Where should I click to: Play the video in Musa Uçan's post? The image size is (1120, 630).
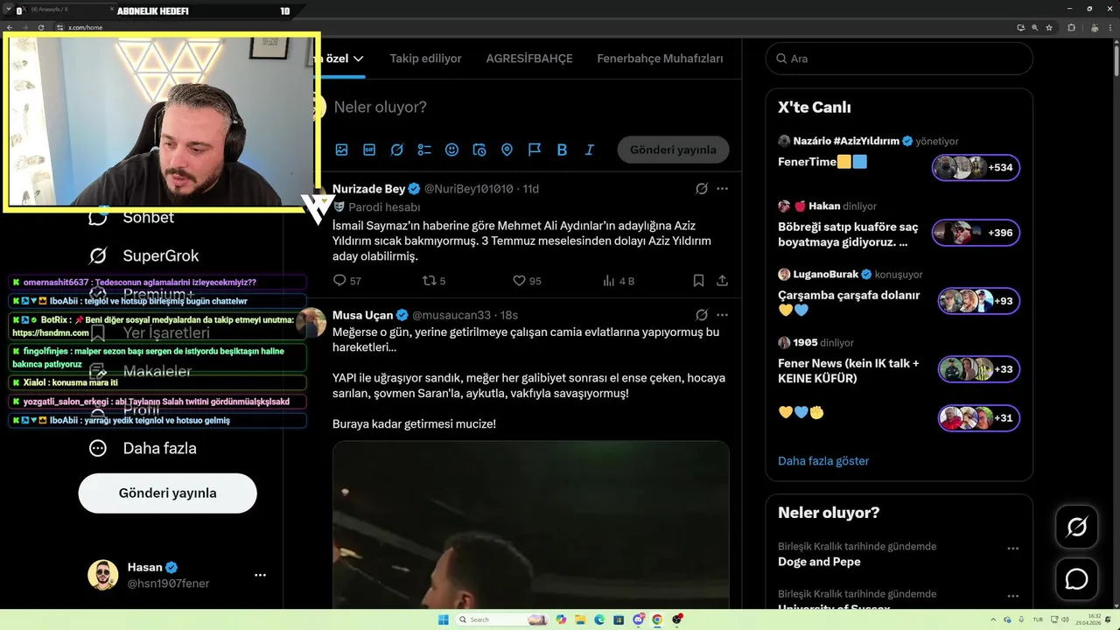[x=530, y=525]
